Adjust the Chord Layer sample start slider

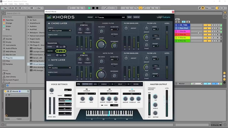coord(60,37)
